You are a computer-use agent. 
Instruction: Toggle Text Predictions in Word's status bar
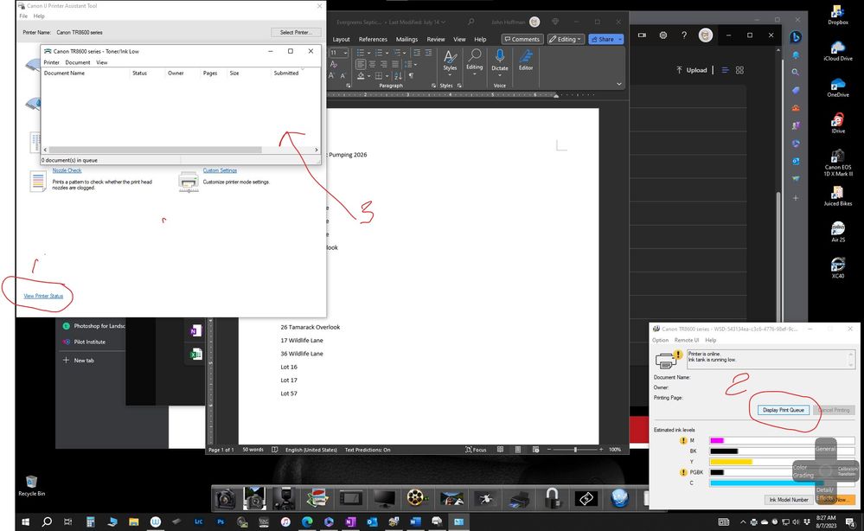tap(367, 449)
